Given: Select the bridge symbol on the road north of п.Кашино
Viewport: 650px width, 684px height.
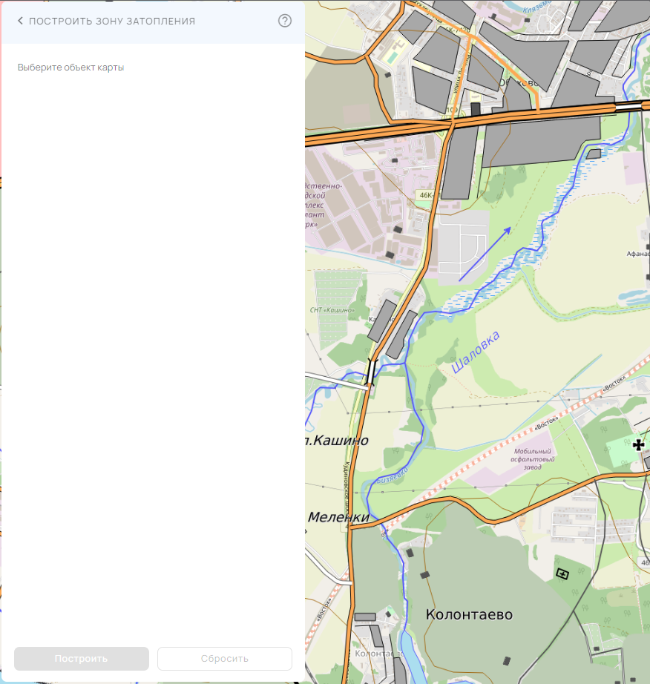Looking at the screenshot, I should click(x=371, y=369).
